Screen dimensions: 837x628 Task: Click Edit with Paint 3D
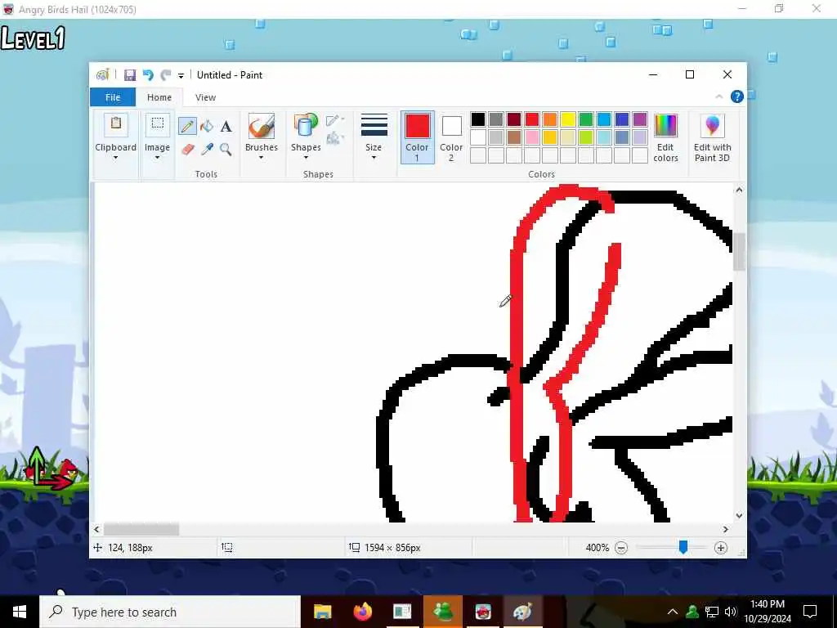click(713, 137)
